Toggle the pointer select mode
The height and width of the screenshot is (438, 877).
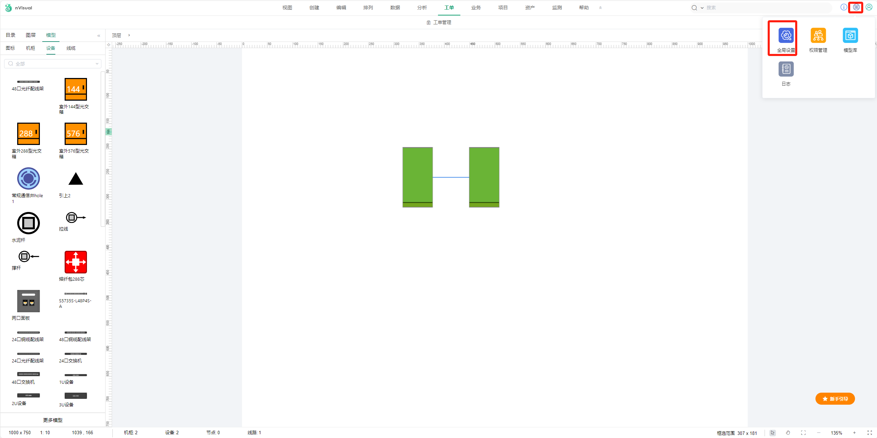(x=772, y=433)
